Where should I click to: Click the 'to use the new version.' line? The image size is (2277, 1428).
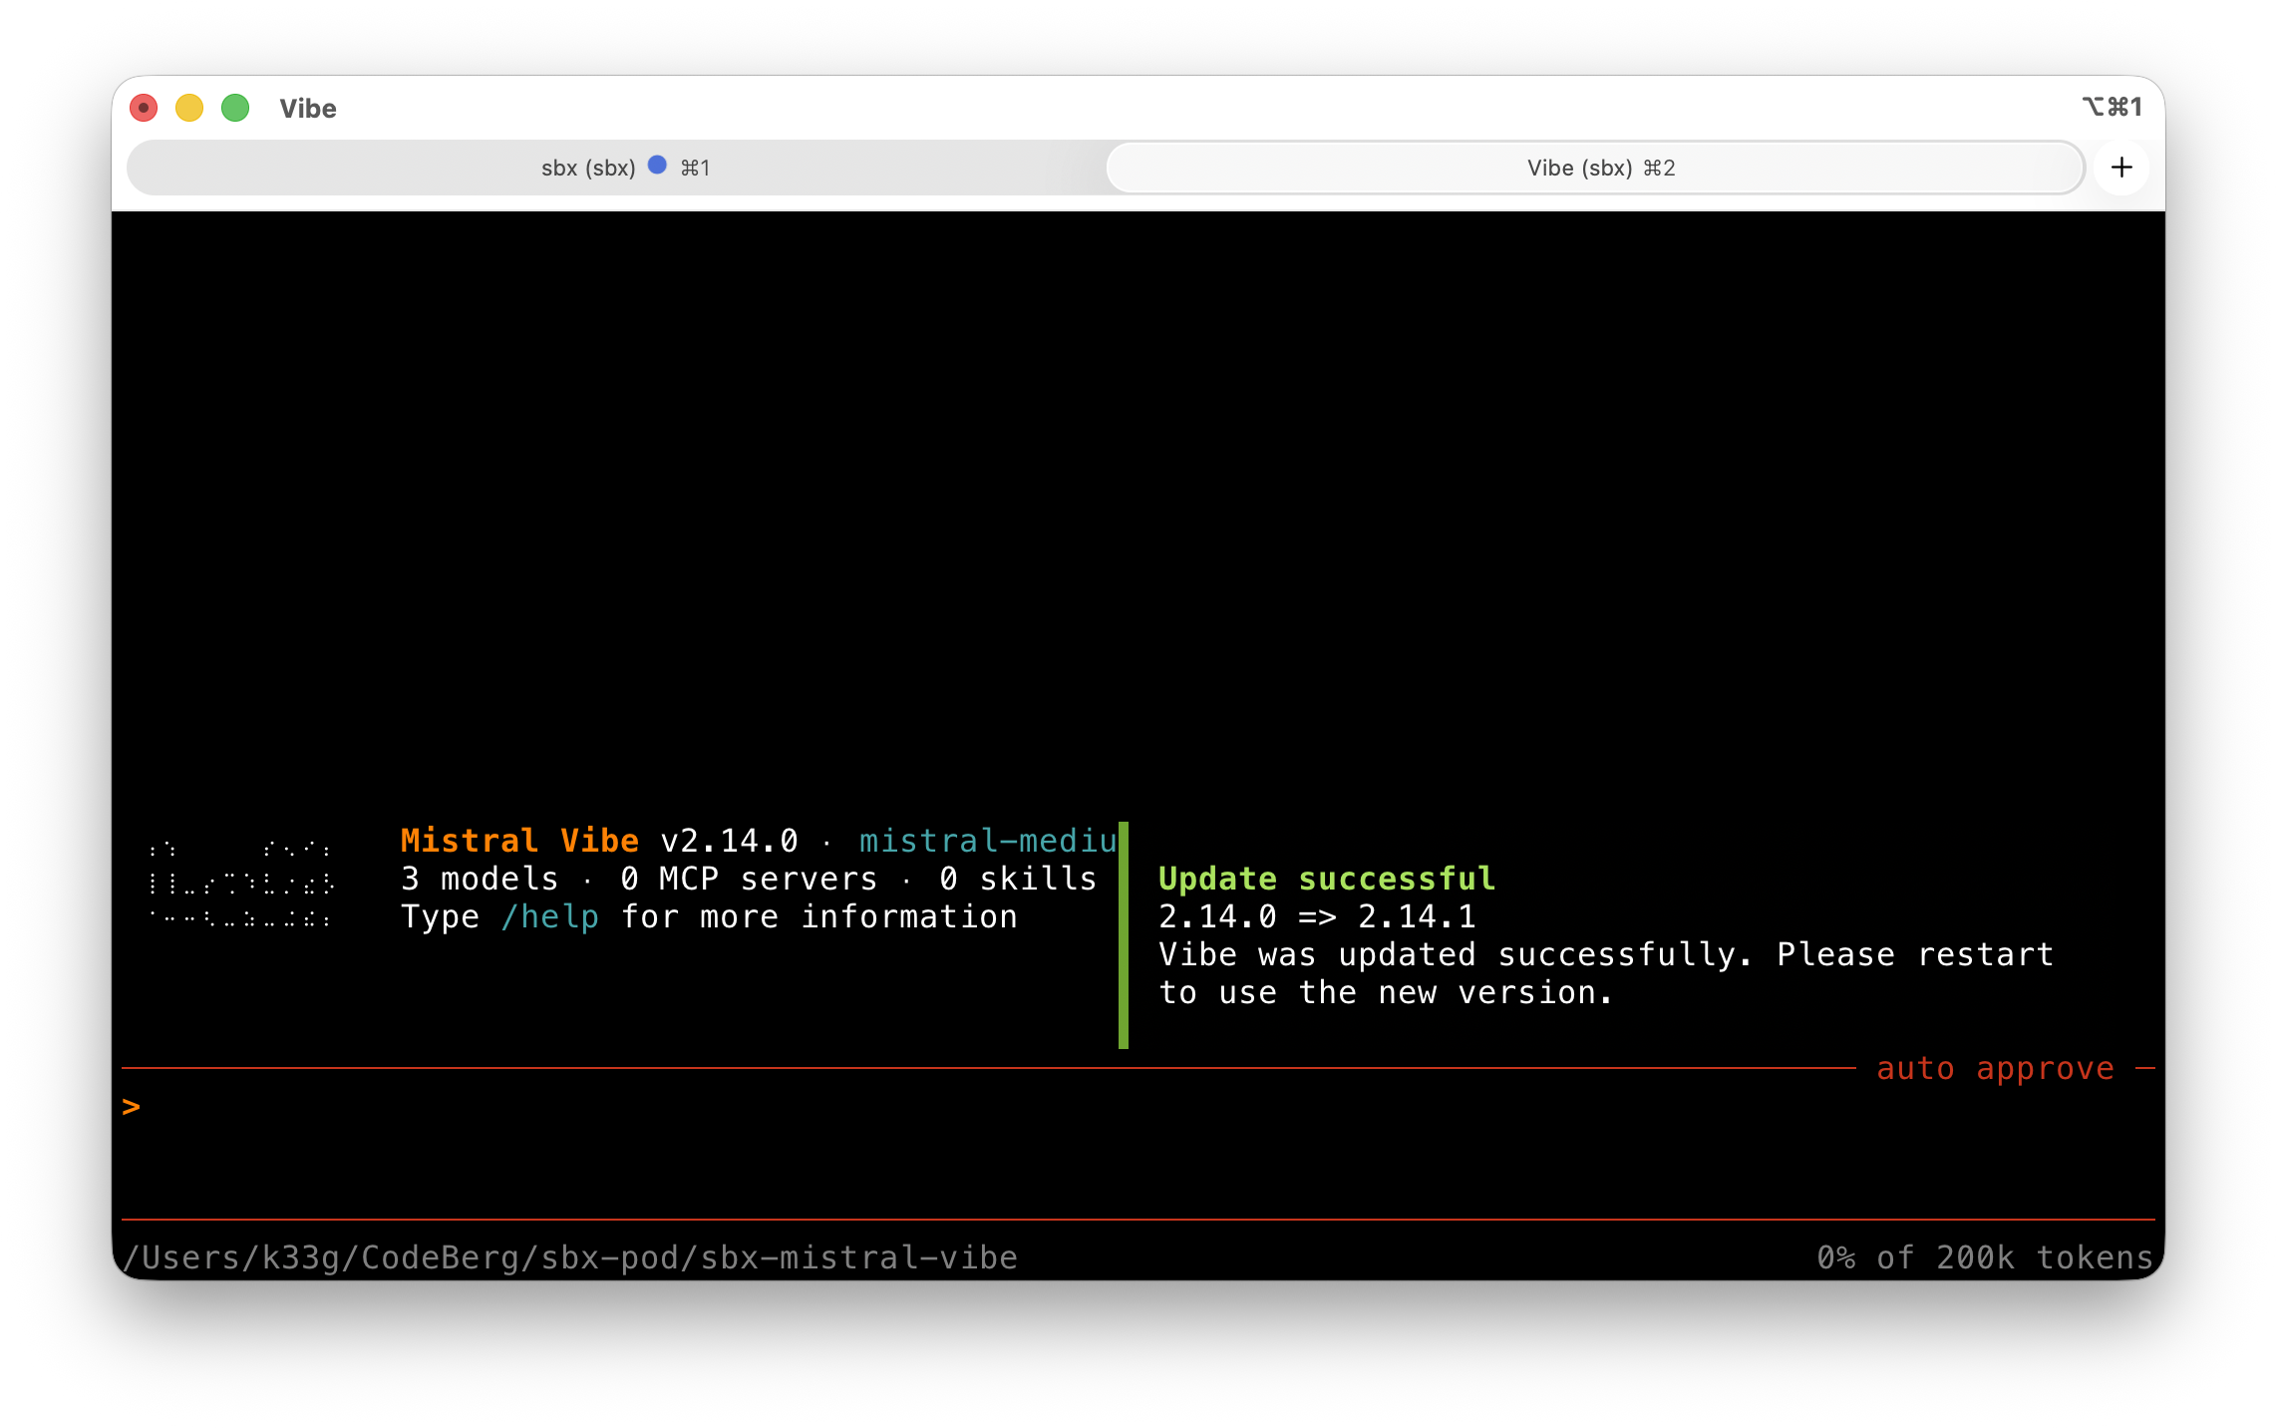click(x=1385, y=992)
